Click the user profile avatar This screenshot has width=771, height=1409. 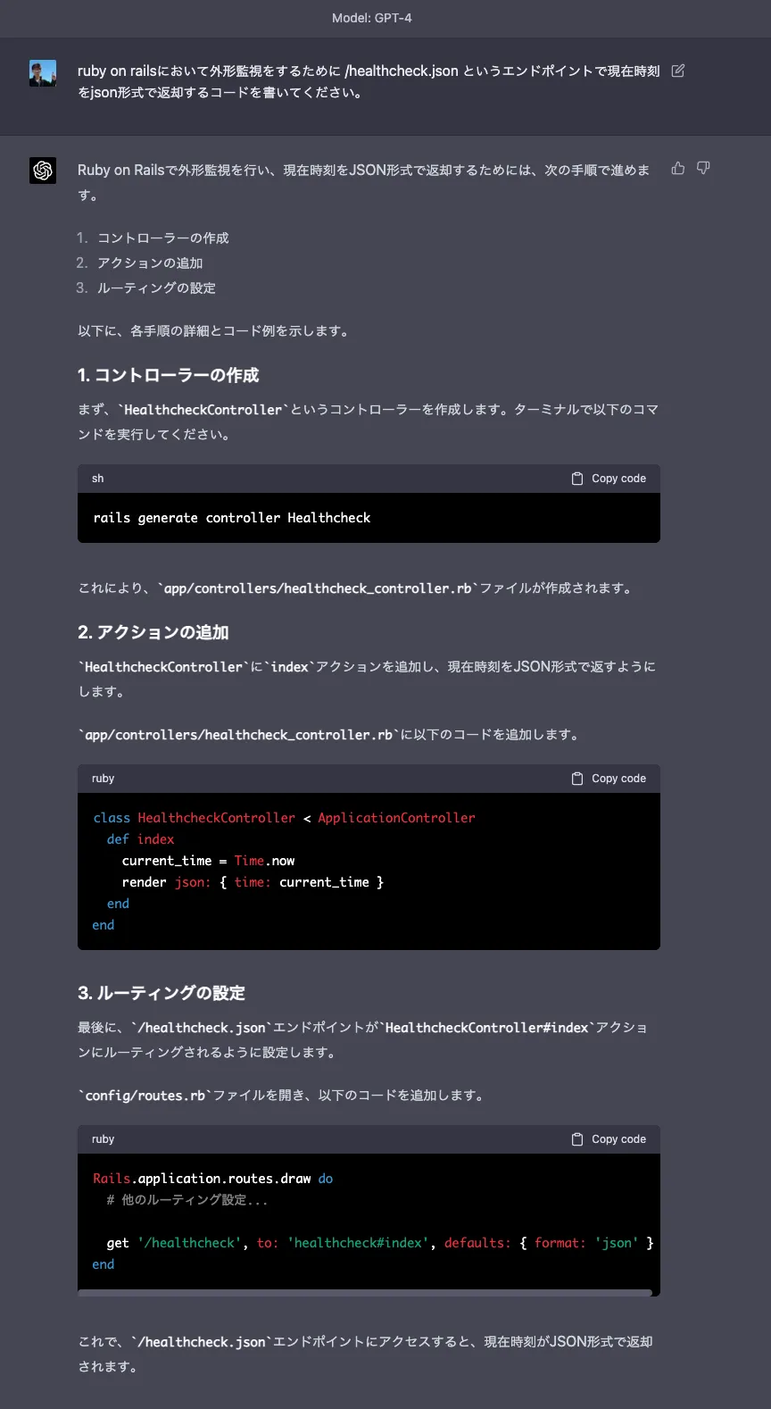click(x=43, y=73)
